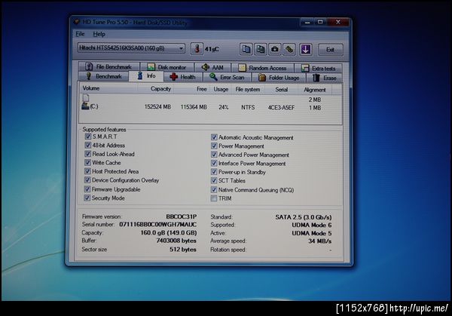Copy info to clipboard icon

coord(246,49)
